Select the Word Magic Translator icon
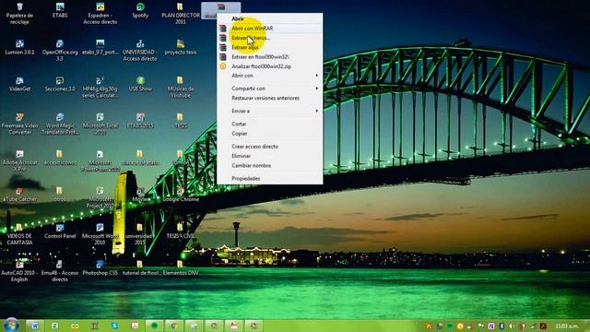590x332 pixels. click(60, 124)
